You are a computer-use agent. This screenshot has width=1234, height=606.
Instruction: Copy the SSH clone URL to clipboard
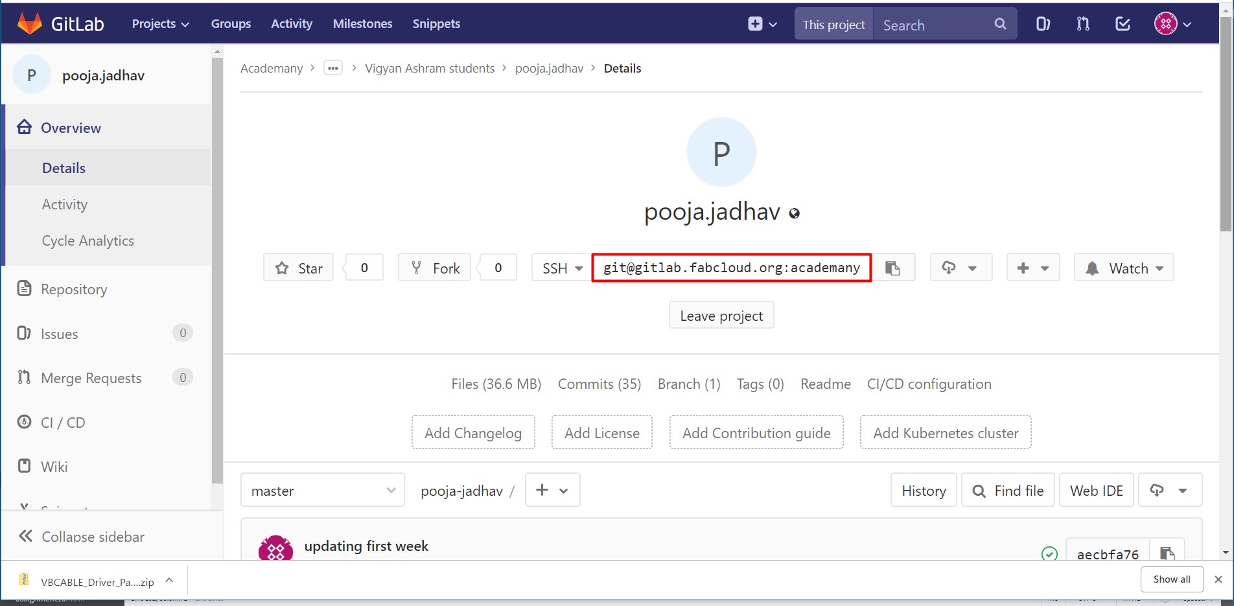893,268
